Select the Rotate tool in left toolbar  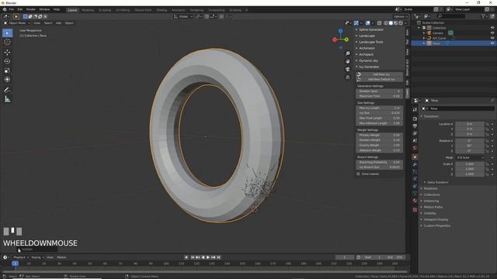pos(7,61)
